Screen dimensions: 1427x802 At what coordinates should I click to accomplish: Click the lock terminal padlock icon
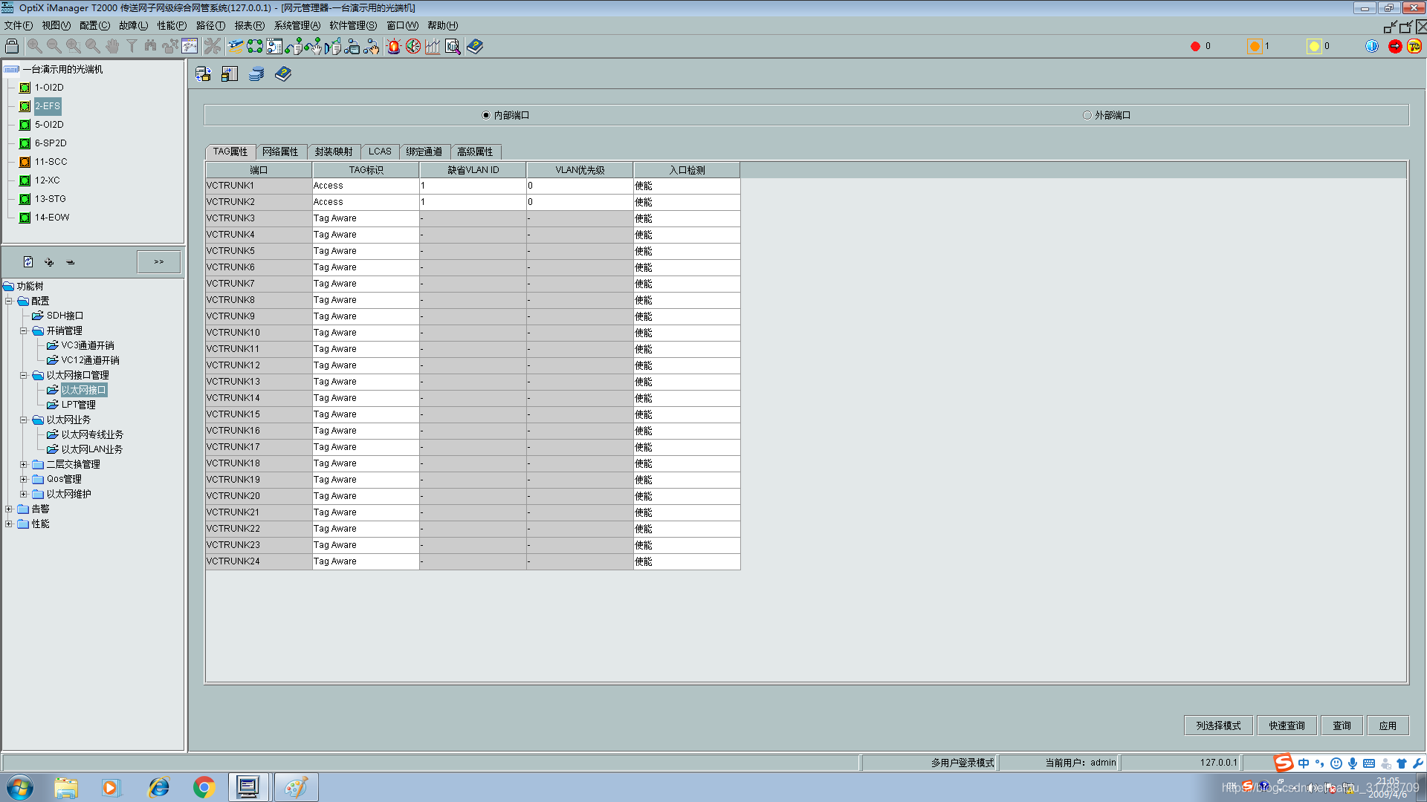coord(12,46)
